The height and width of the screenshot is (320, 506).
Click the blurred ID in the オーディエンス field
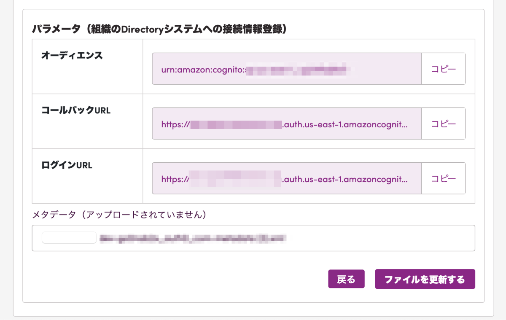(297, 69)
